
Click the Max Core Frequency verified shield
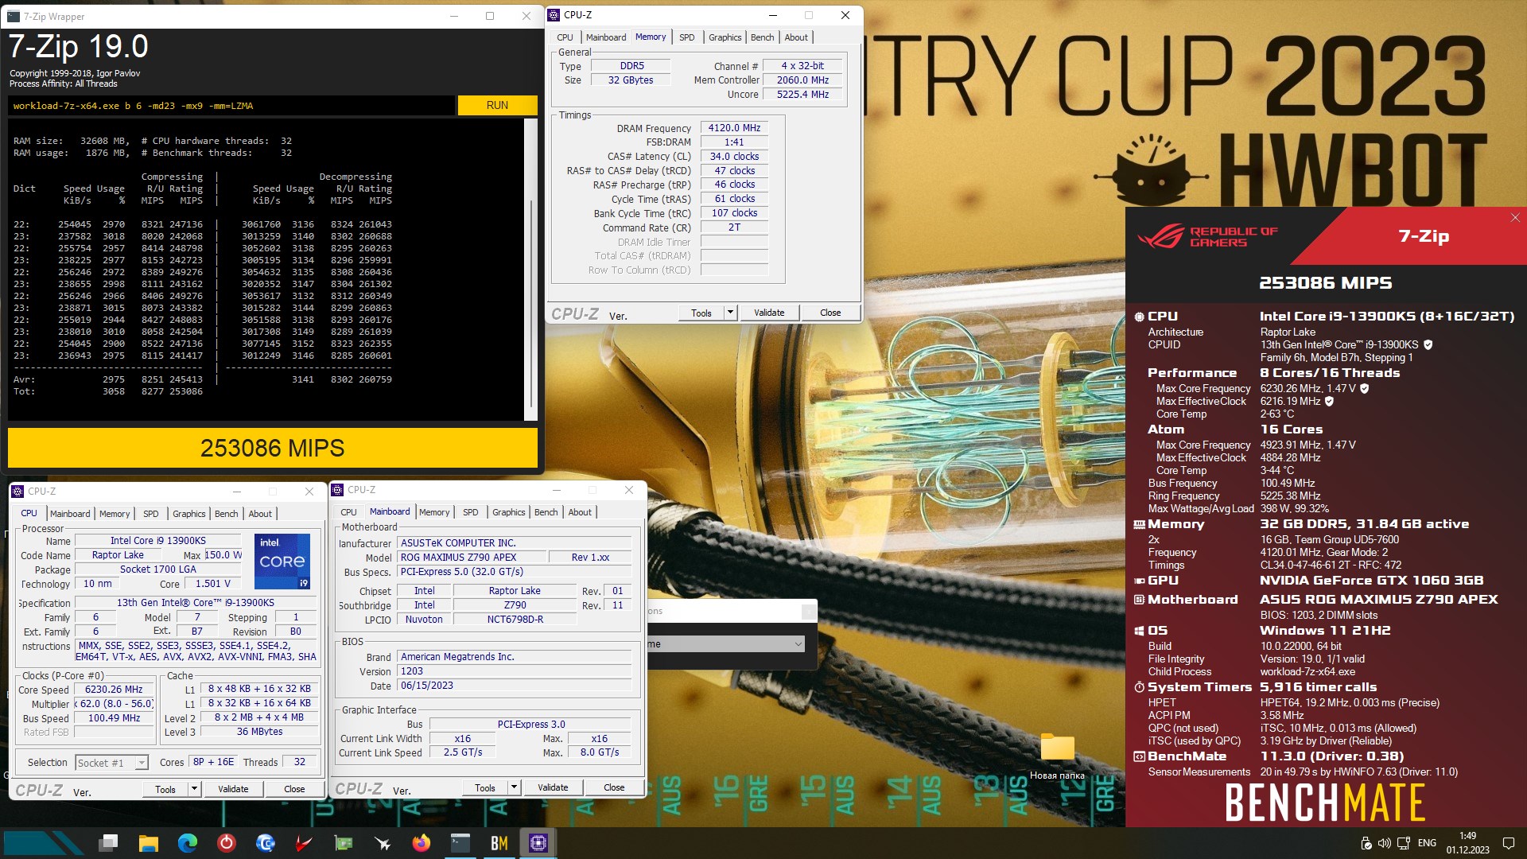point(1365,388)
